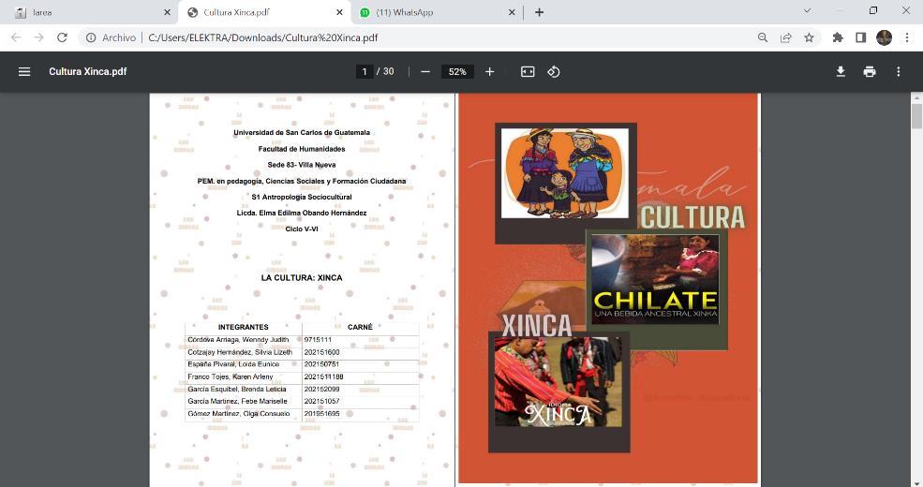Click the address bar file path
Screen dimensions: 923x487
coord(263,37)
